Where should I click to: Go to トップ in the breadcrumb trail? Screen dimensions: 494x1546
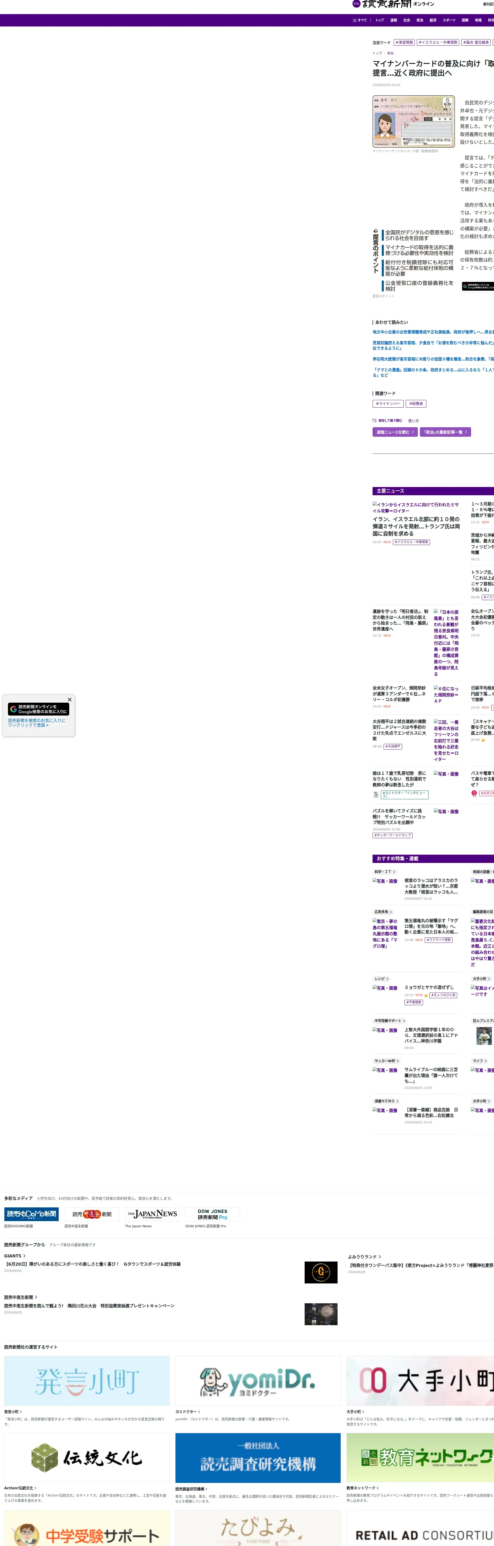coord(377,53)
